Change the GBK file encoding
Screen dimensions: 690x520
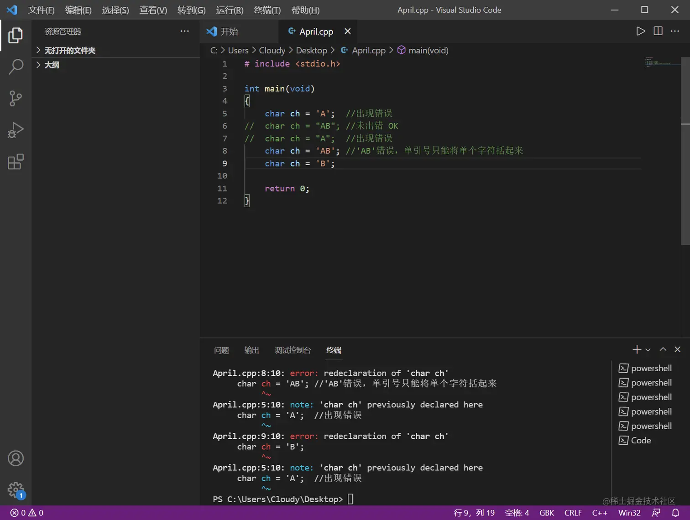(x=546, y=513)
